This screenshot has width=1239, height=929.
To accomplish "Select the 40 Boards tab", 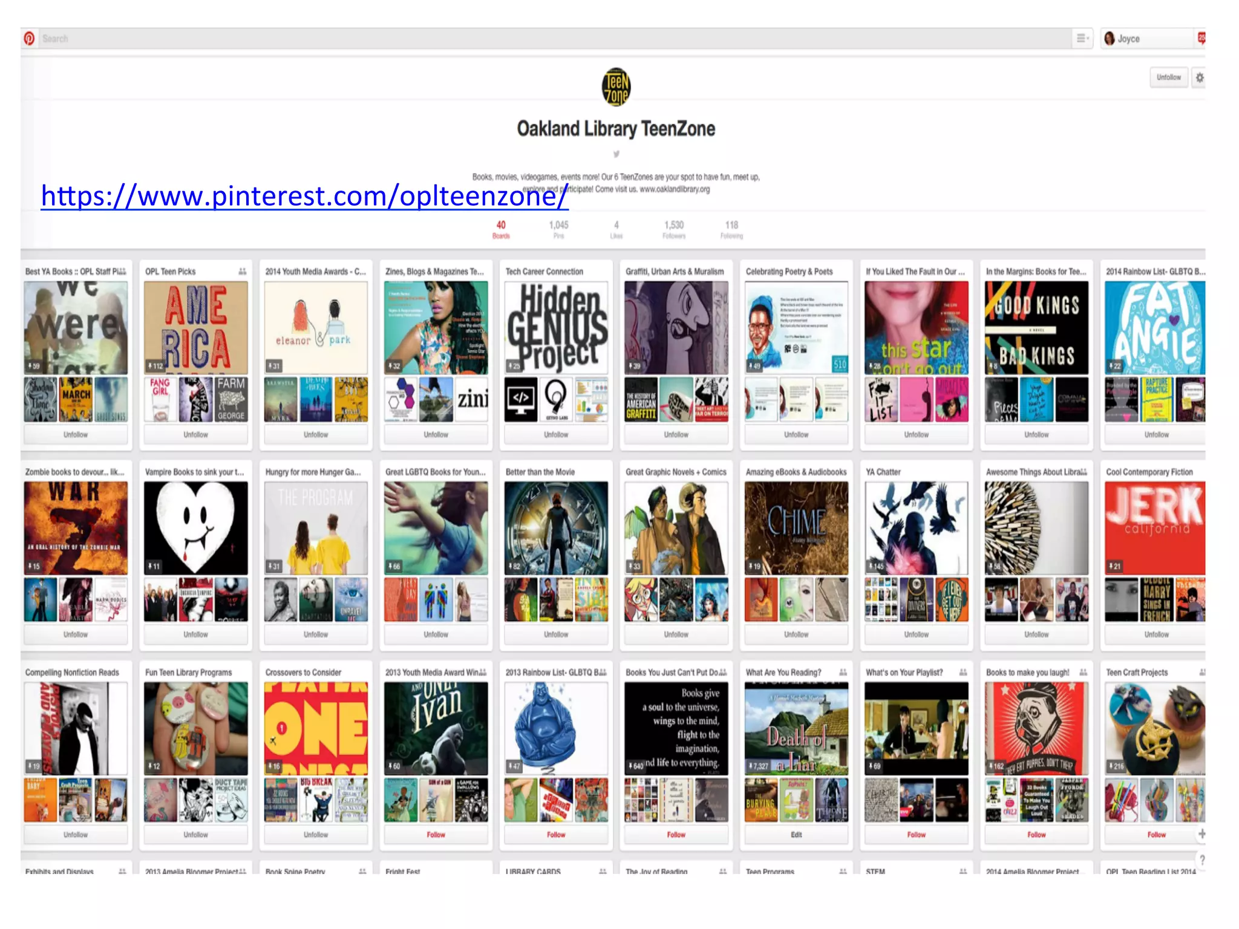I will pos(501,229).
